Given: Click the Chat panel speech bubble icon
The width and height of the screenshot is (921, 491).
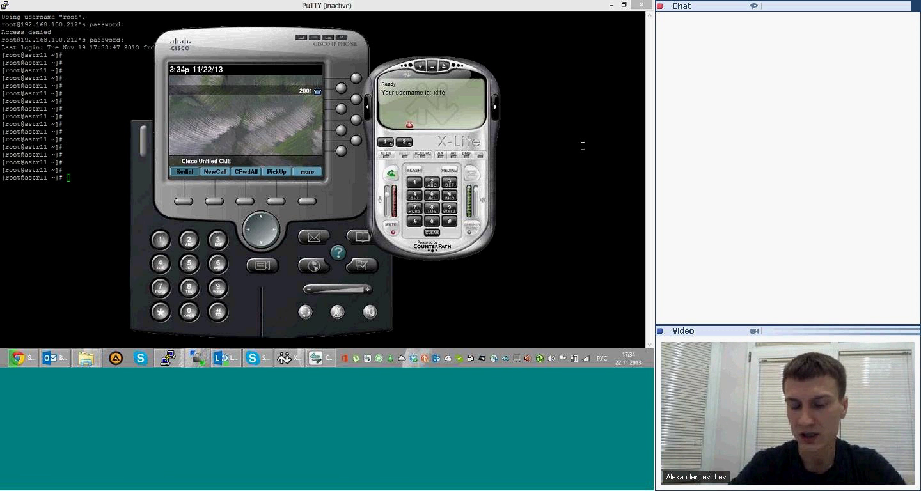Looking at the screenshot, I should click(754, 6).
